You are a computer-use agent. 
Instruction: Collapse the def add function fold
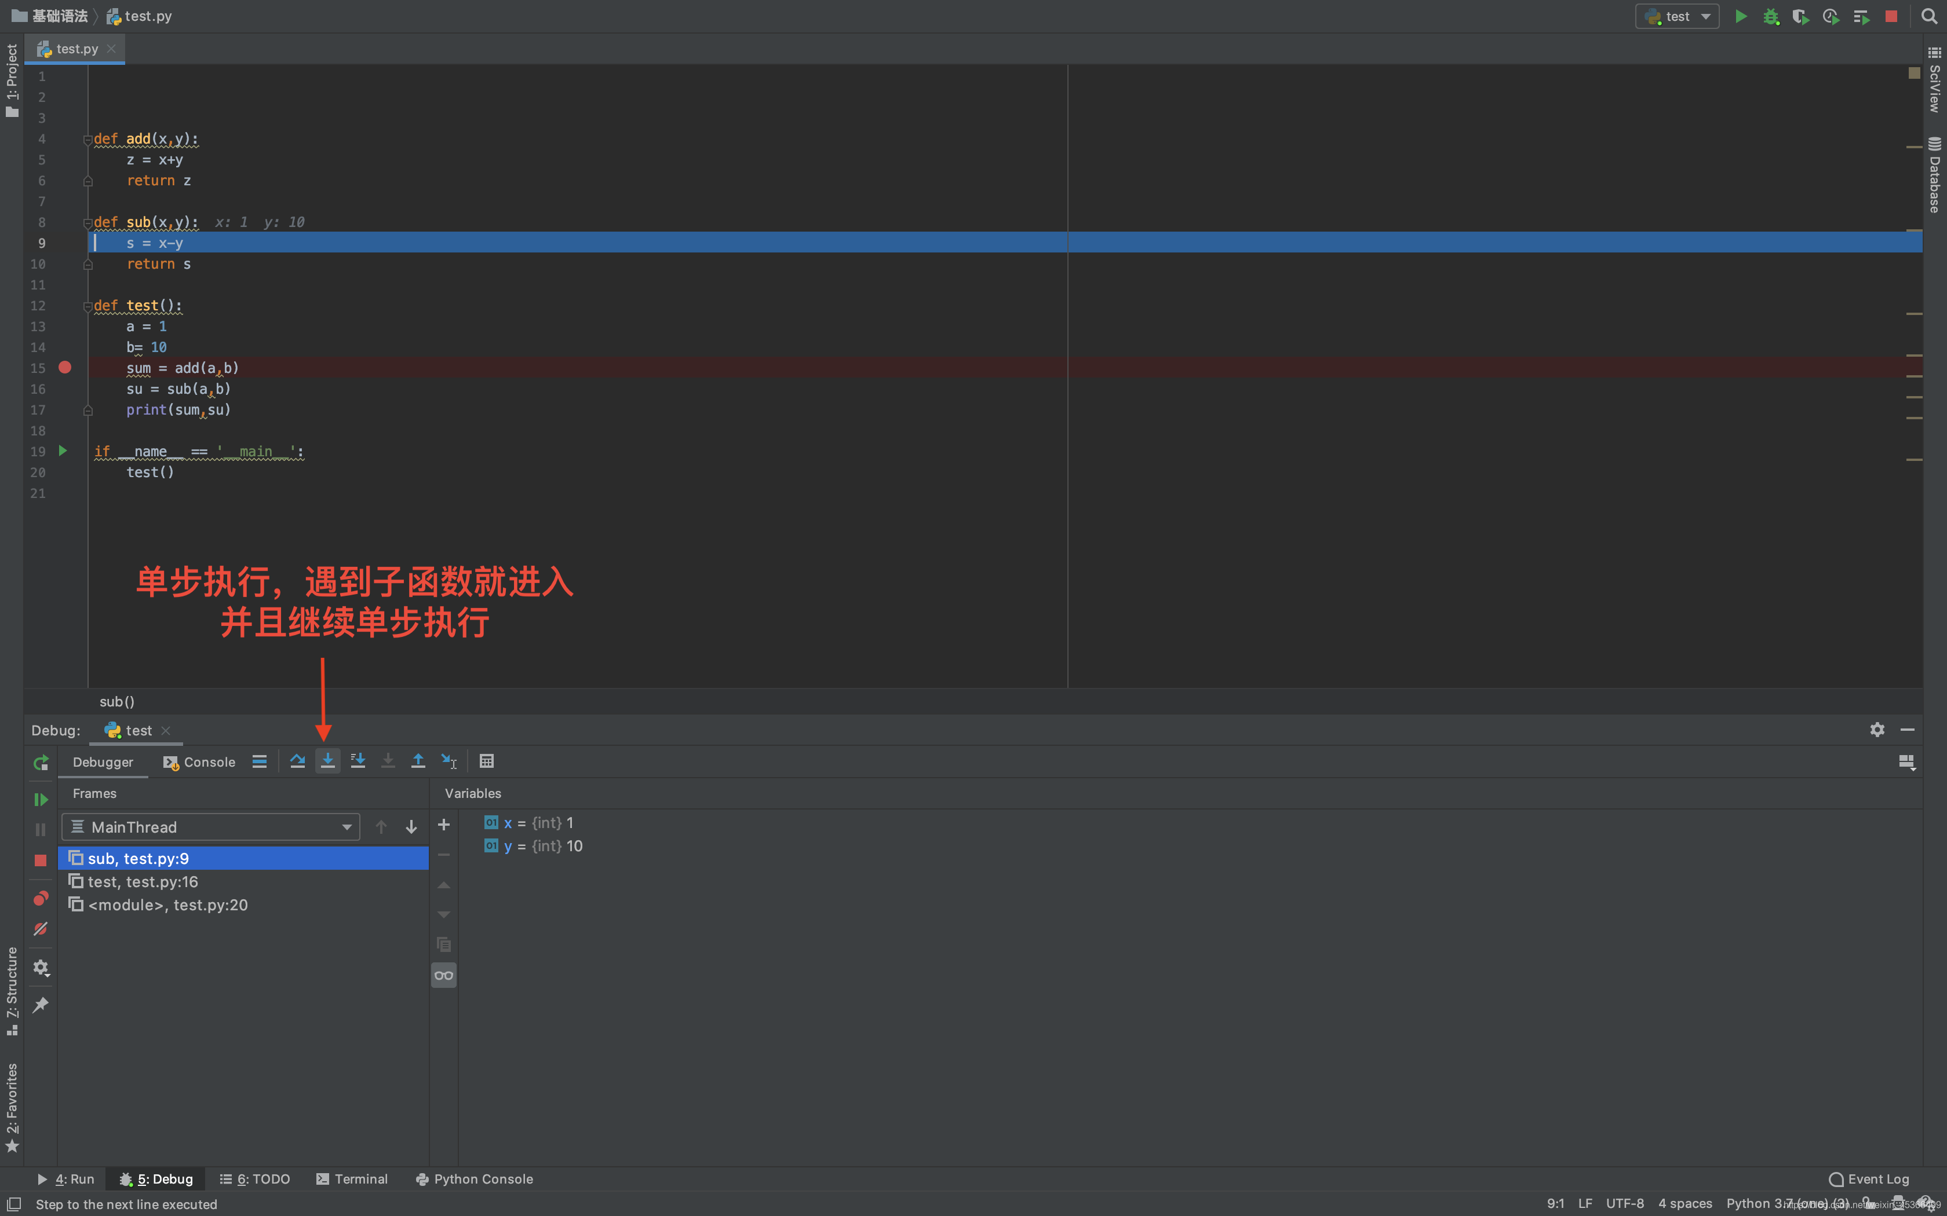[x=87, y=140]
